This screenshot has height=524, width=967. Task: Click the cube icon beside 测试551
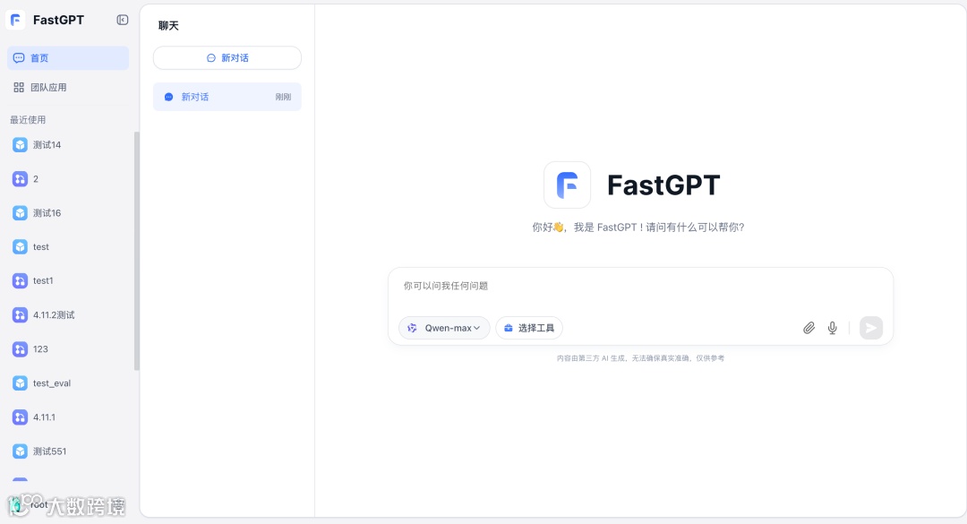(20, 451)
